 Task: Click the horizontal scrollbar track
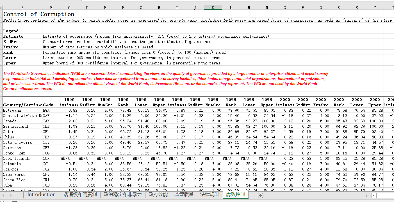click(386, 195)
